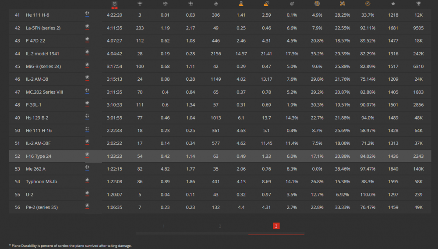Click ground kills value 2156
438x249 pixels.
(x=215, y=53)
